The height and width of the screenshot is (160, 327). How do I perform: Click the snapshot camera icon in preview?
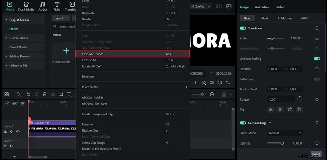tap(211, 83)
